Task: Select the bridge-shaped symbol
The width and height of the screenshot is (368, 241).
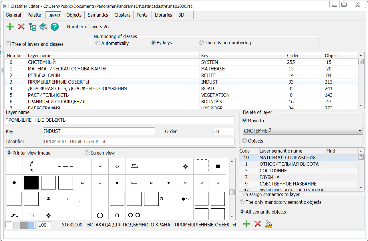Action: coord(31,215)
